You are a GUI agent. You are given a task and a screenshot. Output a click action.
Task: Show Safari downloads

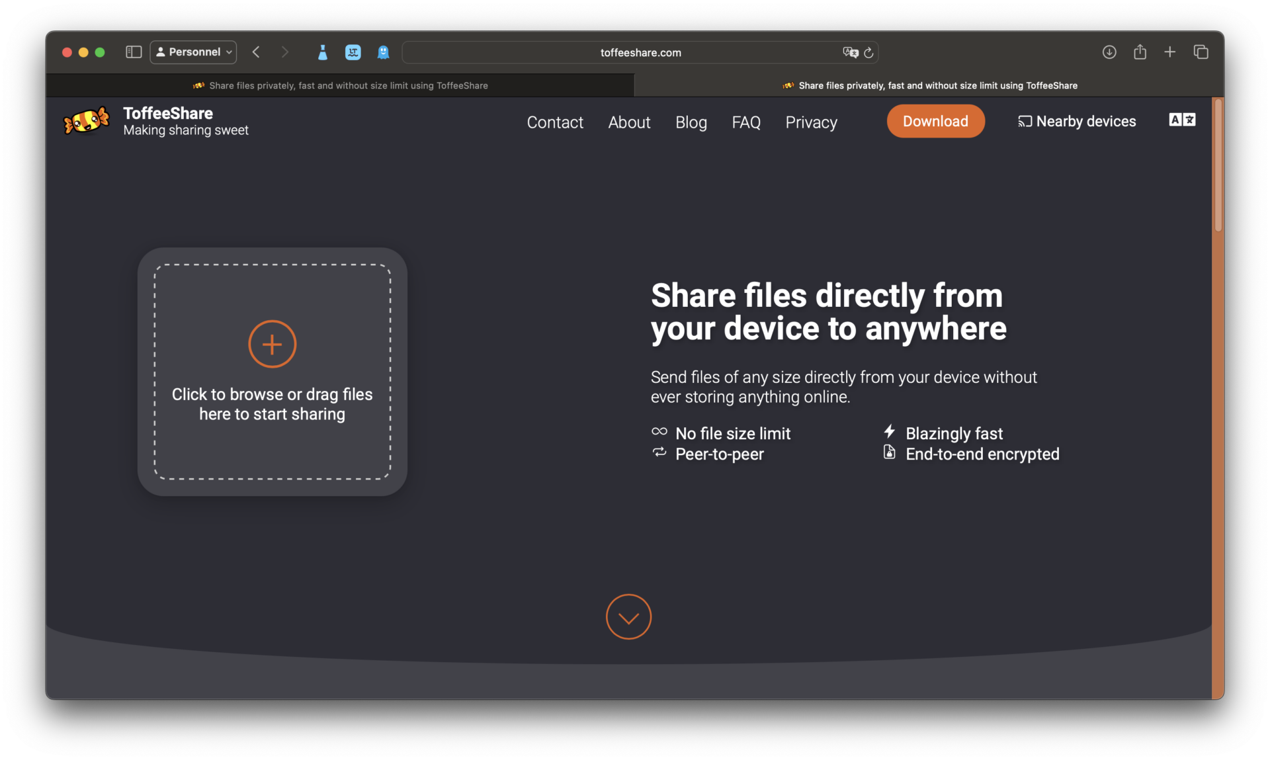(x=1109, y=52)
